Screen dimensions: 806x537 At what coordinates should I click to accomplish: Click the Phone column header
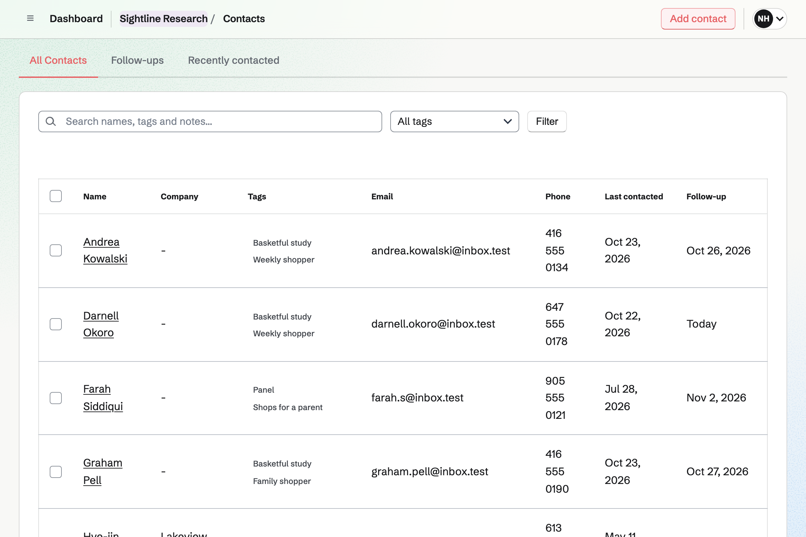(558, 196)
